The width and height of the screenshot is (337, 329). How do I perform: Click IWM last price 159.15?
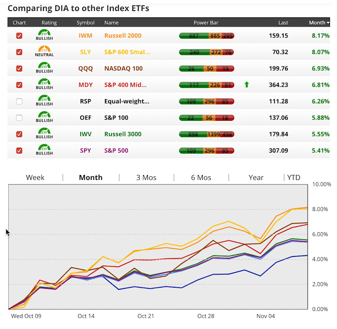click(x=278, y=35)
